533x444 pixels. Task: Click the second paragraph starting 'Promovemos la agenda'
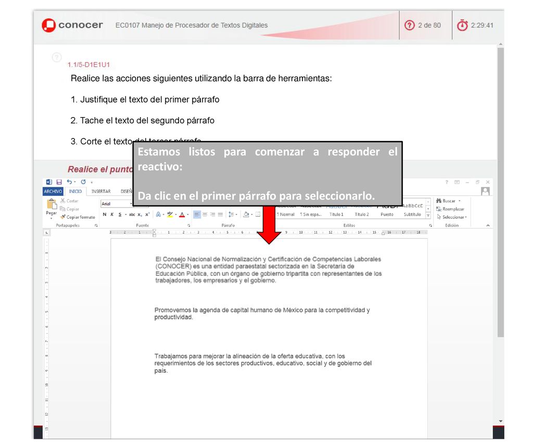262,313
